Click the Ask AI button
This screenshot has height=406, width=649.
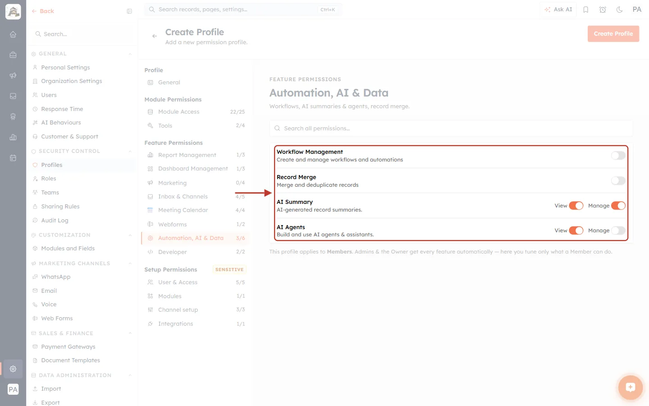(x=558, y=9)
